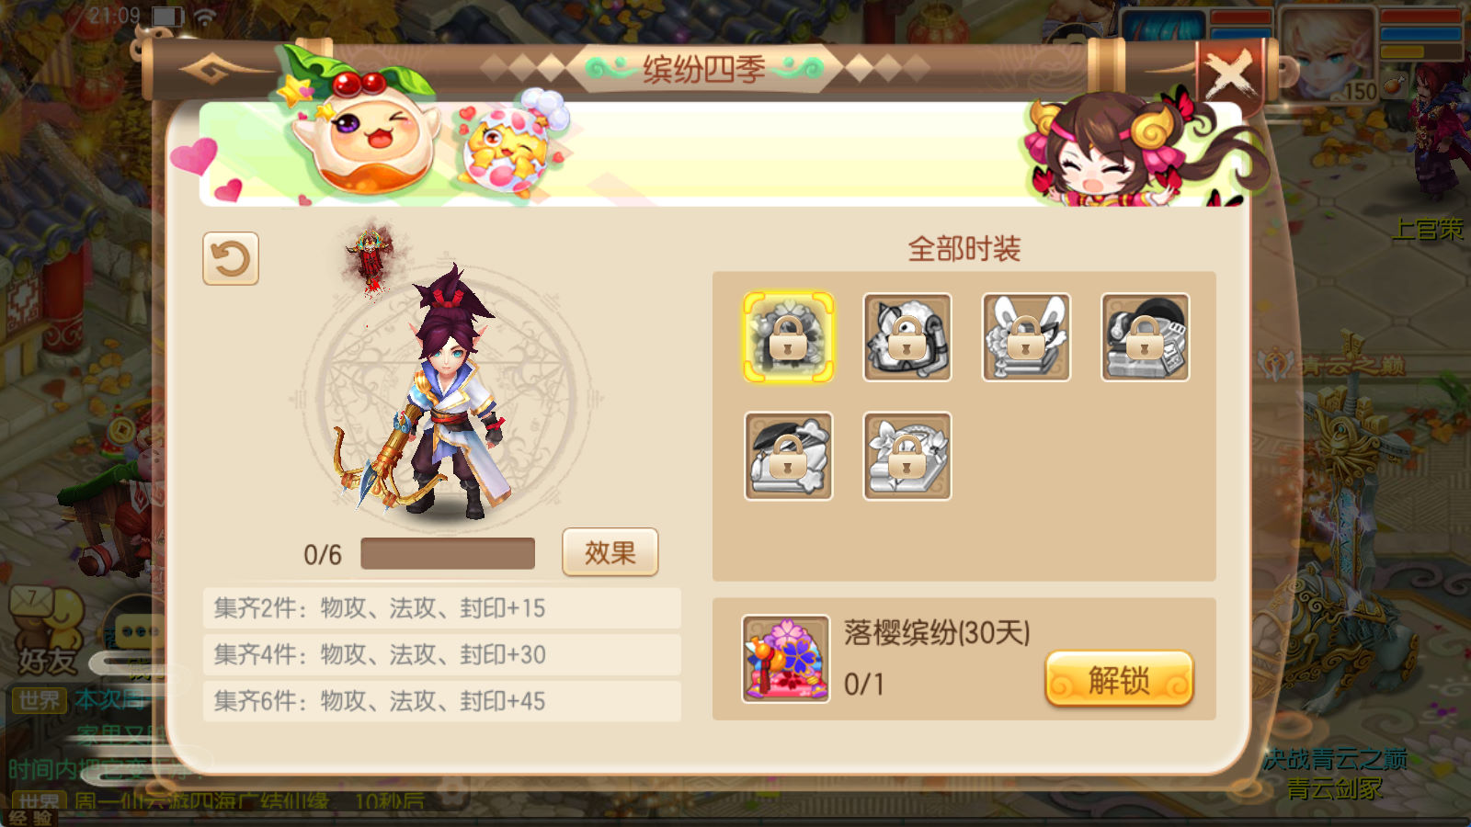Select the first locked costume with yellow highlight
Viewport: 1471px width, 827px height.
tap(788, 337)
